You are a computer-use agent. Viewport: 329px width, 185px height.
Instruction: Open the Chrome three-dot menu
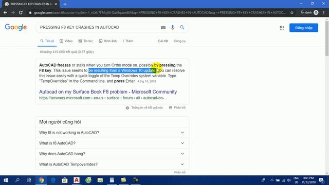324,12
